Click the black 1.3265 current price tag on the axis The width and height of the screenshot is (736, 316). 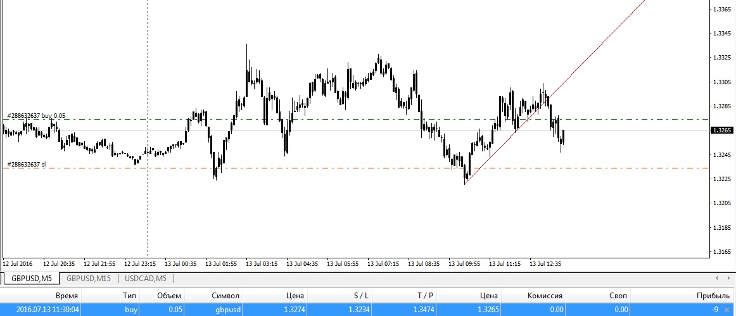(x=723, y=130)
